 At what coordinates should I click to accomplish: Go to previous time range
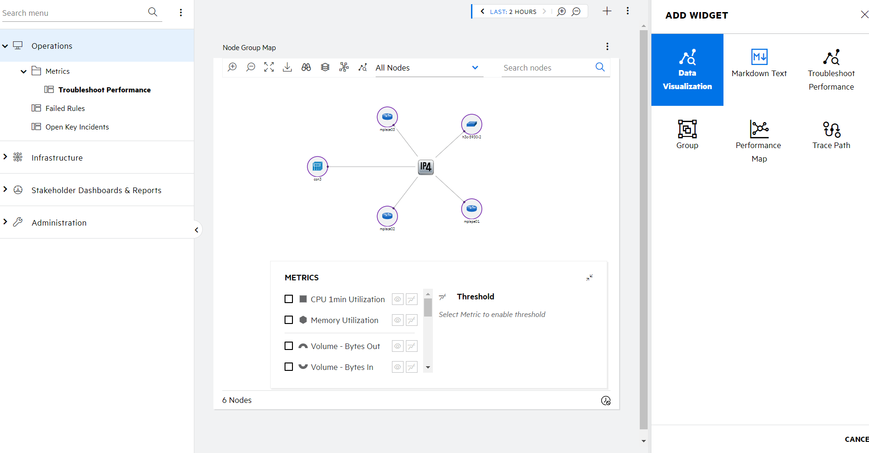click(482, 12)
